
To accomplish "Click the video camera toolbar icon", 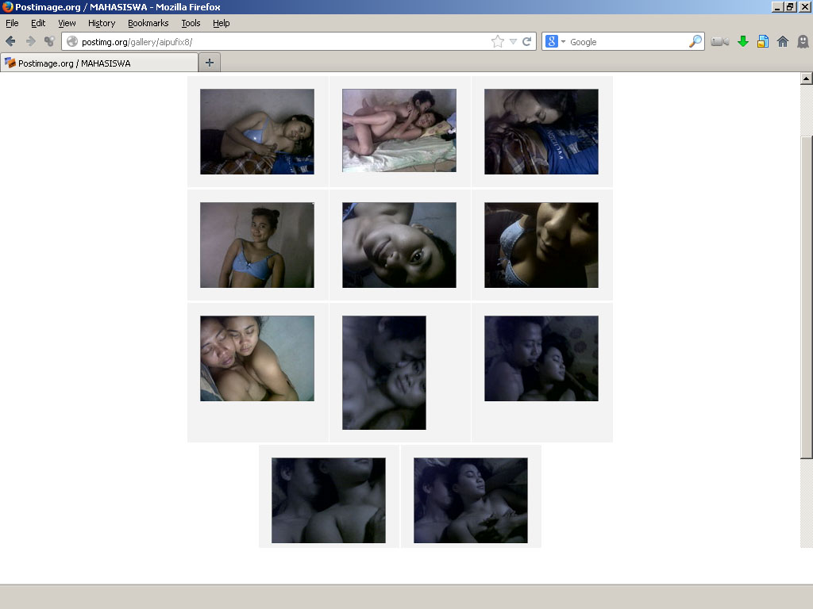I will [x=719, y=41].
